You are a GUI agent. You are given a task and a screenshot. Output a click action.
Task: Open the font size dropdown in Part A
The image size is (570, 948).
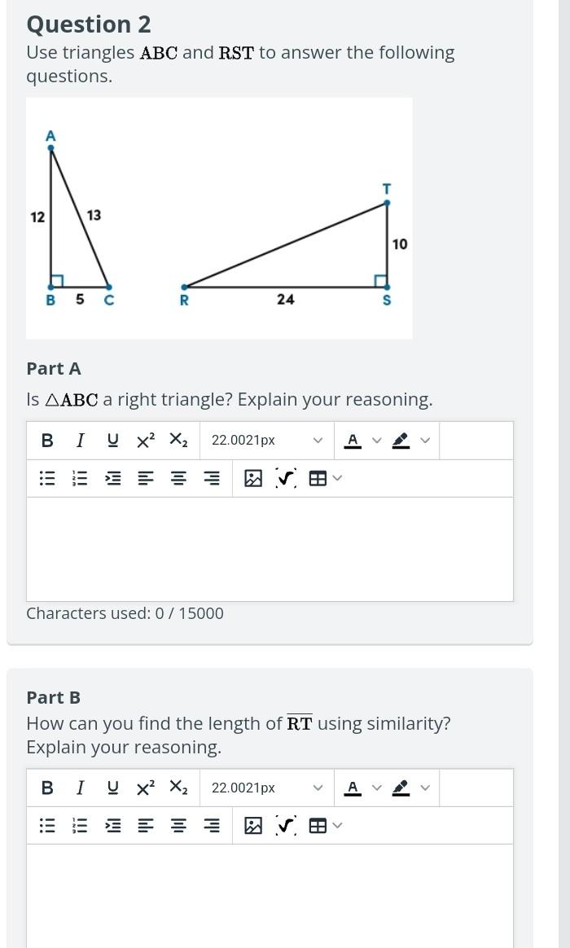tap(265, 440)
